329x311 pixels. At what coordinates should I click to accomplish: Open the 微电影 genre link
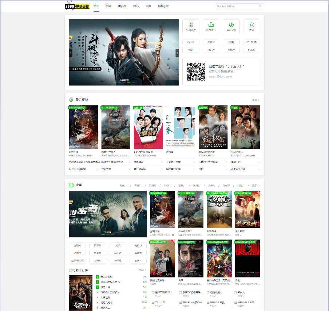[226, 186]
